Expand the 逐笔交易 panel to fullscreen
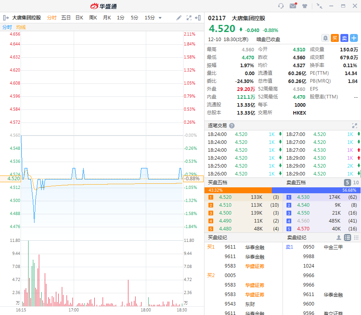Image resolution: width=361 pixels, height=315 pixels. [x=355, y=126]
